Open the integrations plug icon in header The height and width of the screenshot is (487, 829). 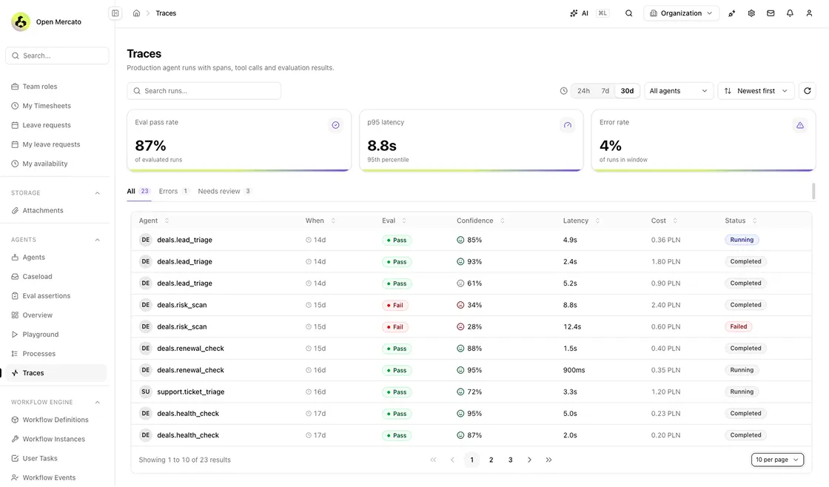[732, 13]
